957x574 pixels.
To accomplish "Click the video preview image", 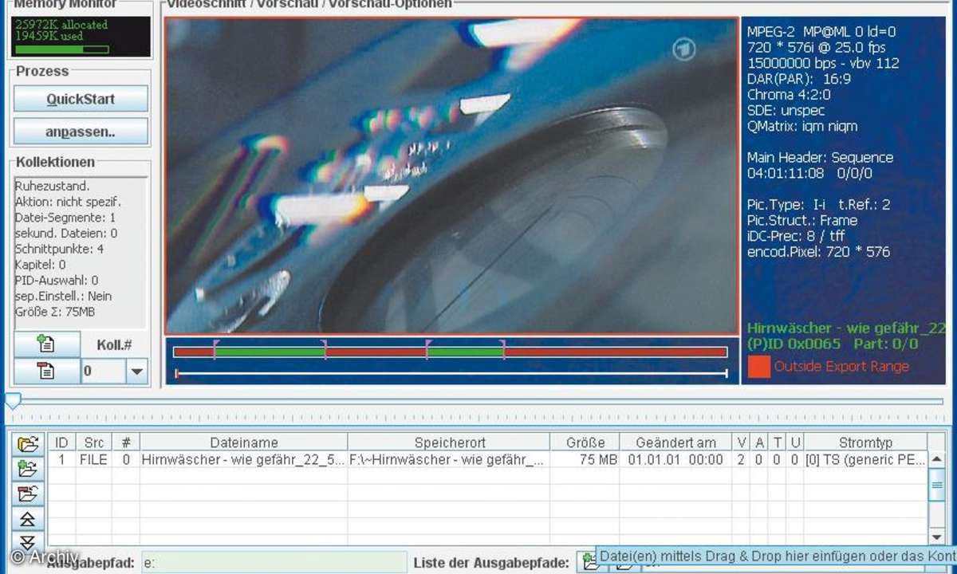I will pyautogui.click(x=451, y=175).
